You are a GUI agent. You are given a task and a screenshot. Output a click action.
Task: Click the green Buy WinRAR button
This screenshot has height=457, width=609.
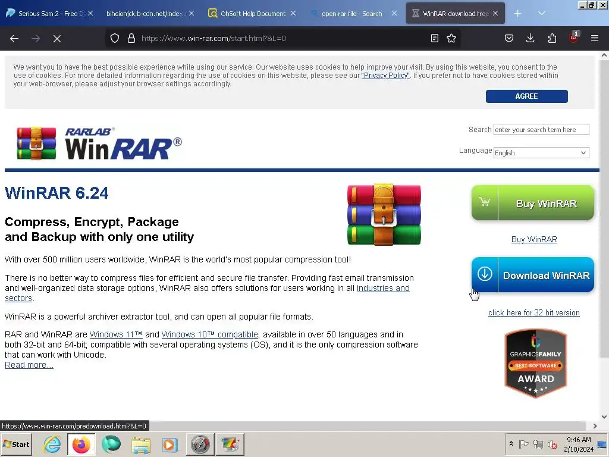coord(532,203)
